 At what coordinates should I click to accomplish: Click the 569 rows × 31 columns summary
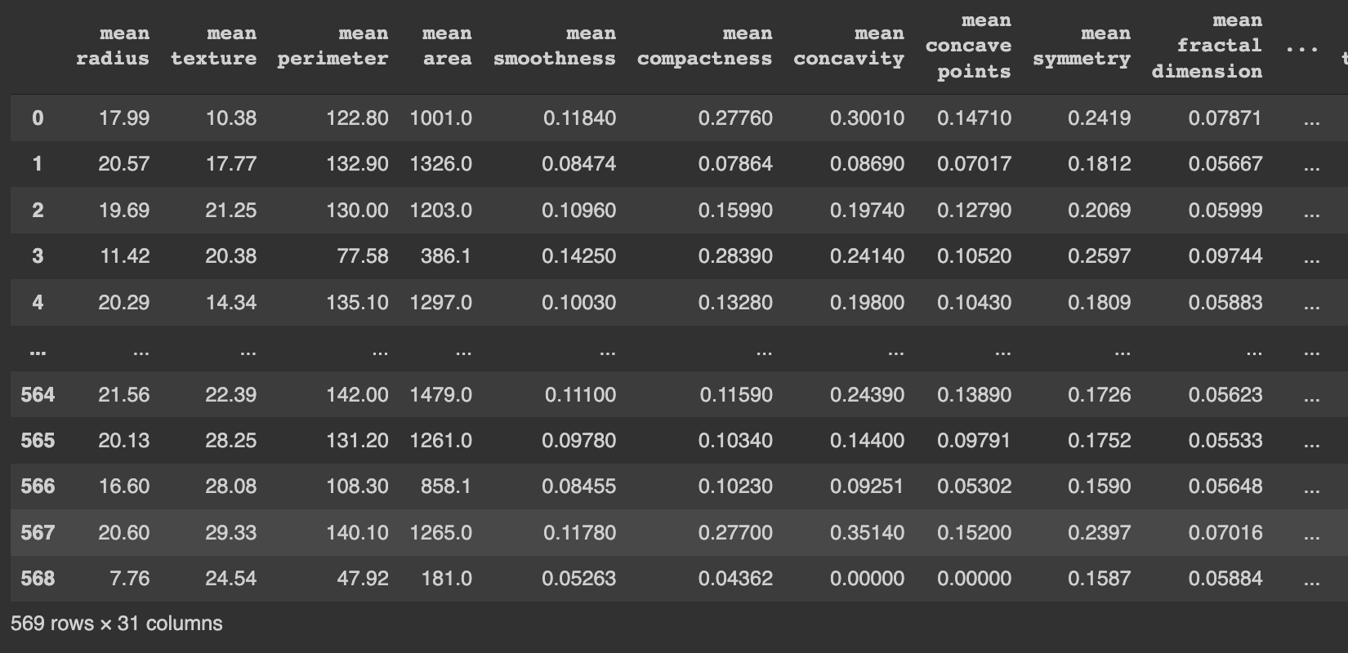[x=117, y=624]
